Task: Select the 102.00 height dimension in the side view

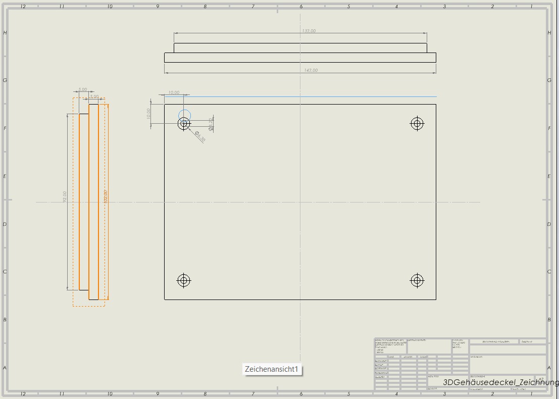Action: [105, 196]
